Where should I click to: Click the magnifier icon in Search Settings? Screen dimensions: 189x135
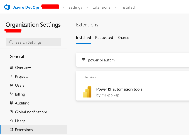11,42
